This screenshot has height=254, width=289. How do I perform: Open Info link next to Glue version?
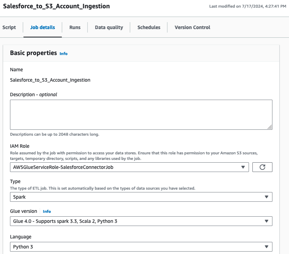click(47, 211)
